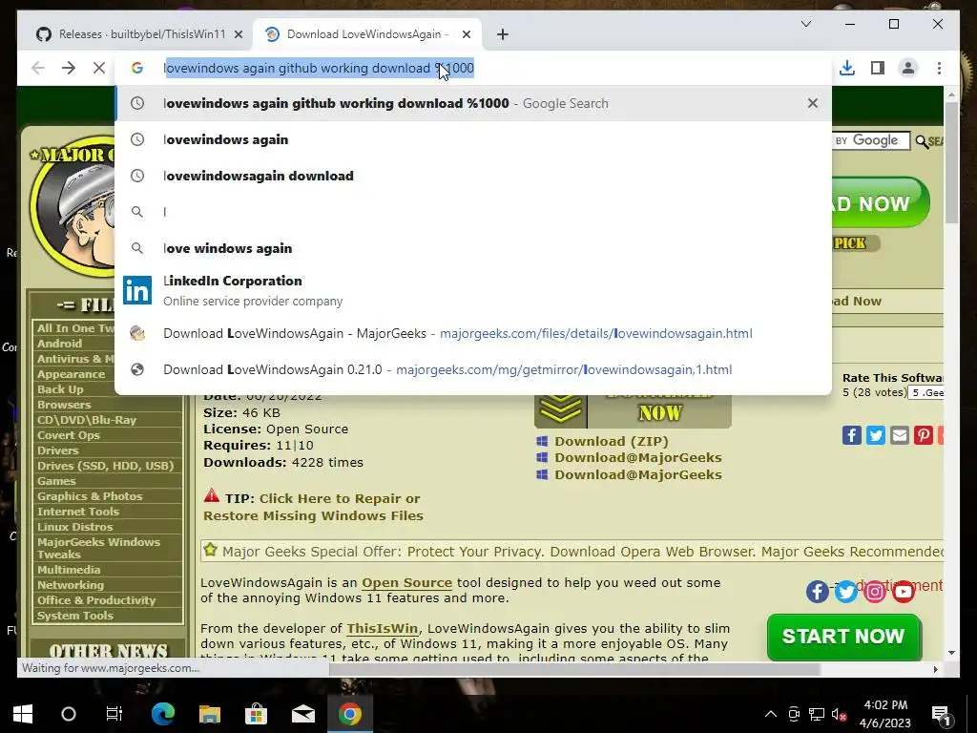Share via Pinterest icon
977x733 pixels.
coord(923,435)
